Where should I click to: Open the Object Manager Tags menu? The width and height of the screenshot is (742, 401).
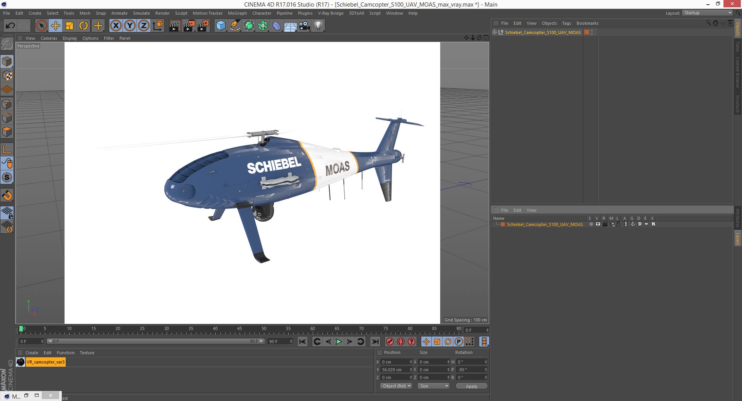[x=567, y=23]
